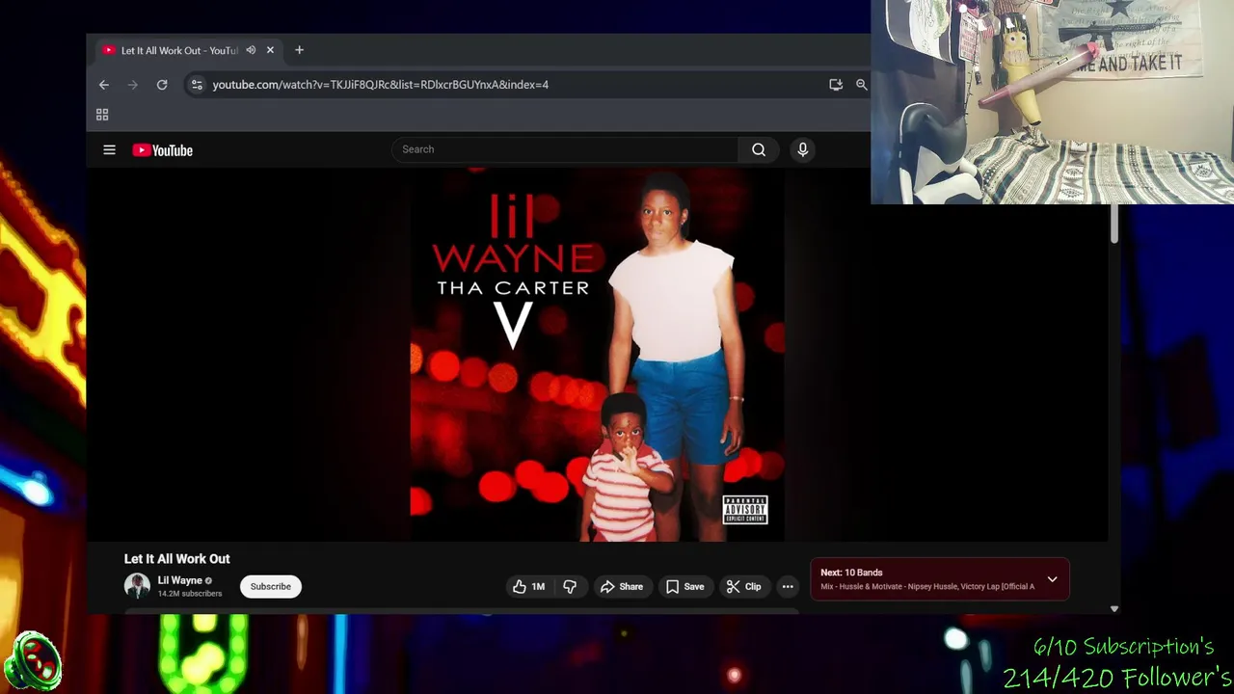Click the YouTube Search field

566,149
